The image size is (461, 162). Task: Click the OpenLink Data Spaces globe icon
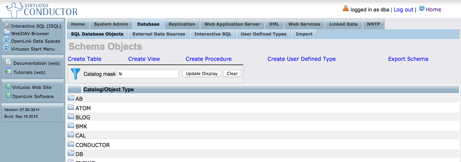pos(7,41)
